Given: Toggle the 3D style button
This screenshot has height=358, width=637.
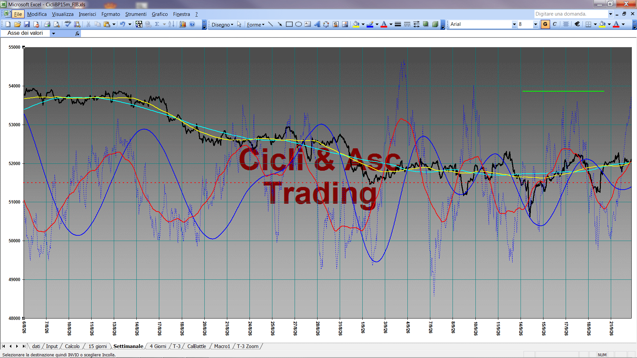Looking at the screenshot, I should tap(435, 24).
